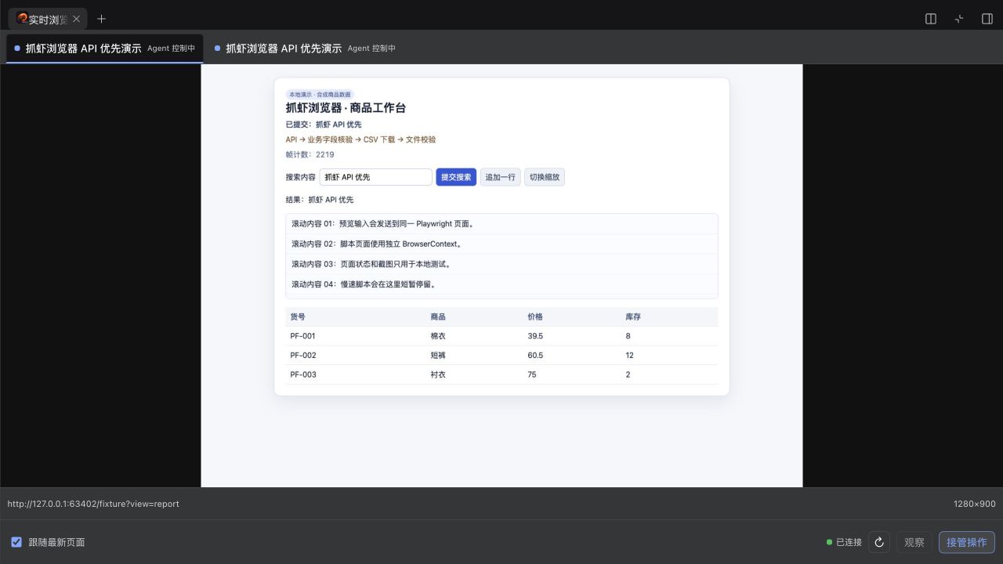Click the 抓虾浏览器 · 商品工作台 heading
The height and width of the screenshot is (564, 1003).
[x=346, y=108]
